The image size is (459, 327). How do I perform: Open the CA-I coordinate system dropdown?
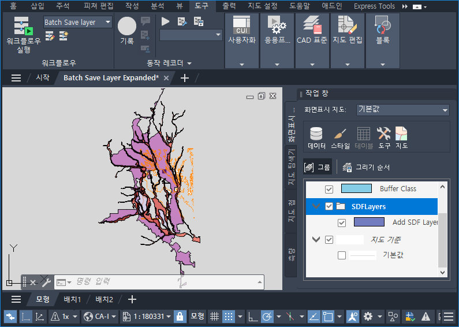[114, 317]
